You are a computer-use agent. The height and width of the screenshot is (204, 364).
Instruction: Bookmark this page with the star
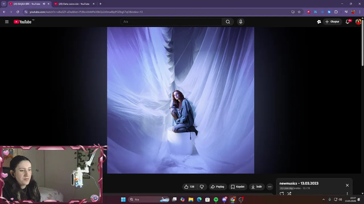pyautogui.click(x=299, y=12)
